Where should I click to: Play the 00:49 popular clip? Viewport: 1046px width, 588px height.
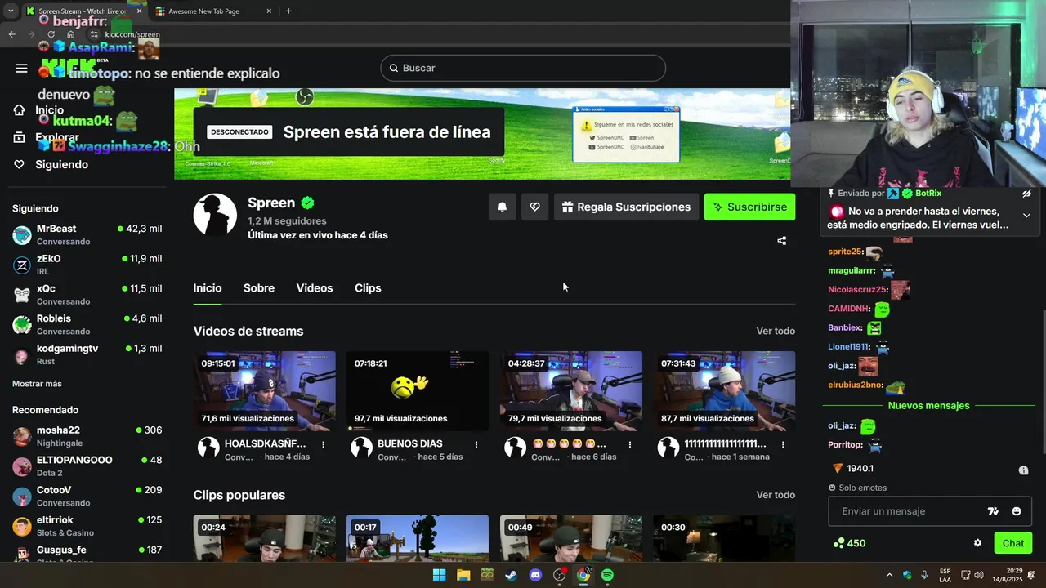571,538
